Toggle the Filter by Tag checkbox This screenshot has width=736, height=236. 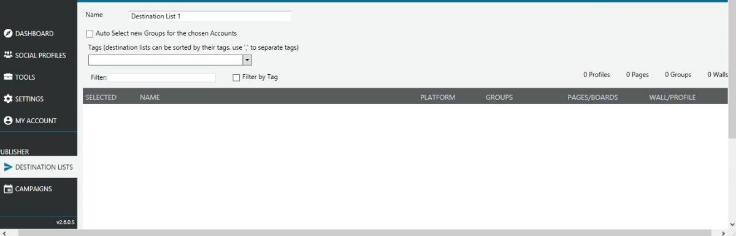coord(236,77)
